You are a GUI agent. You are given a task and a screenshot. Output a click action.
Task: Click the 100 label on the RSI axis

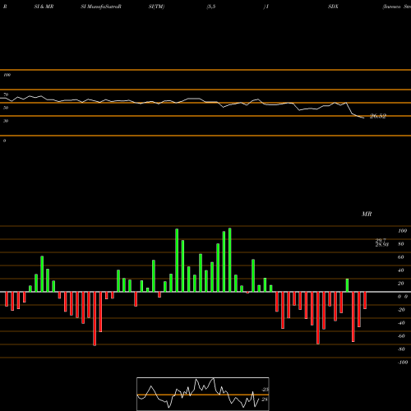coord(7,75)
